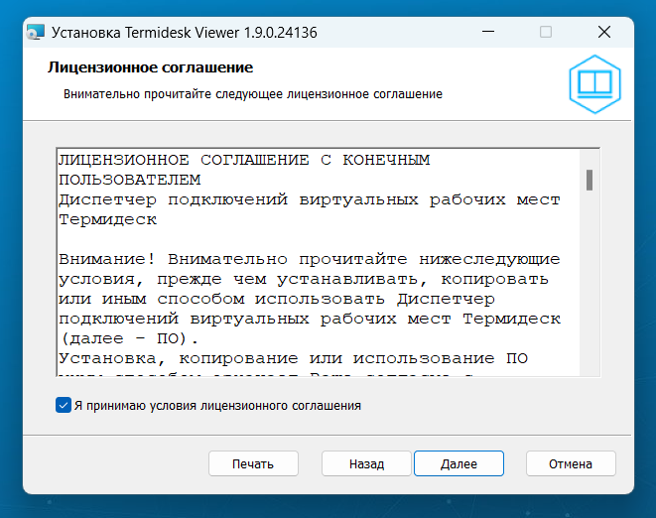
Task: Click the "ЛИЦЕНЗИОННОЕ СОГЛАШЕНИЕ С КОНЕЧНЫМ" line
Action: click(244, 160)
